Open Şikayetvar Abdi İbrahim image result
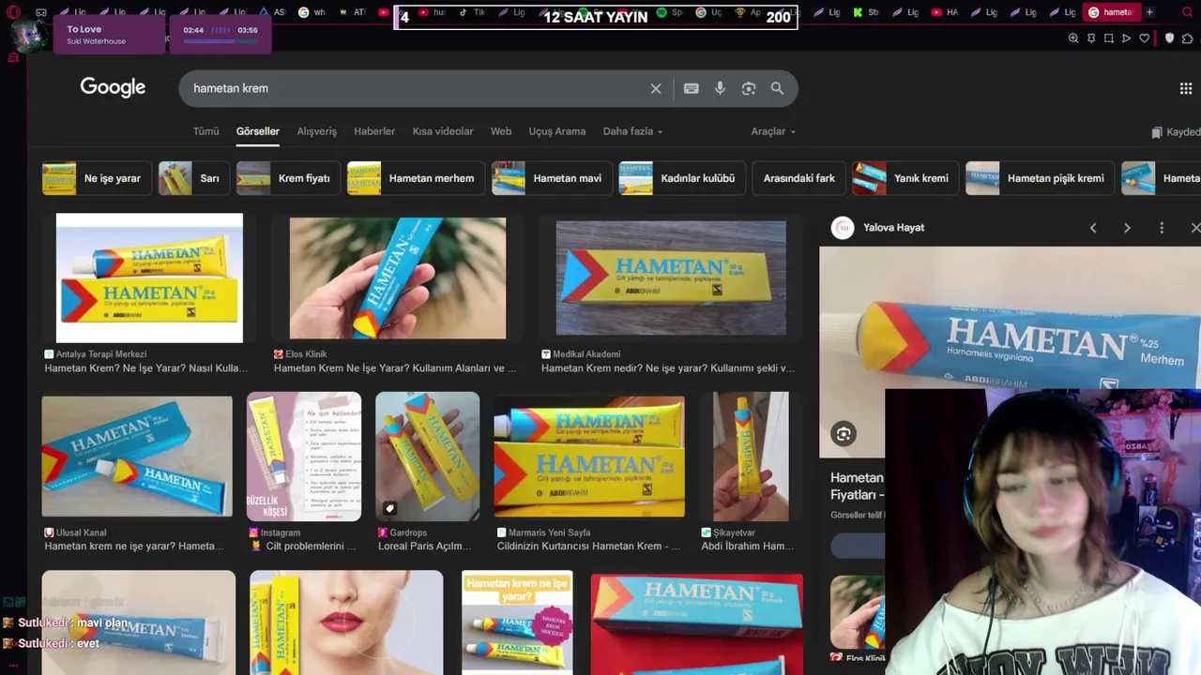1201x675 pixels. [x=751, y=457]
